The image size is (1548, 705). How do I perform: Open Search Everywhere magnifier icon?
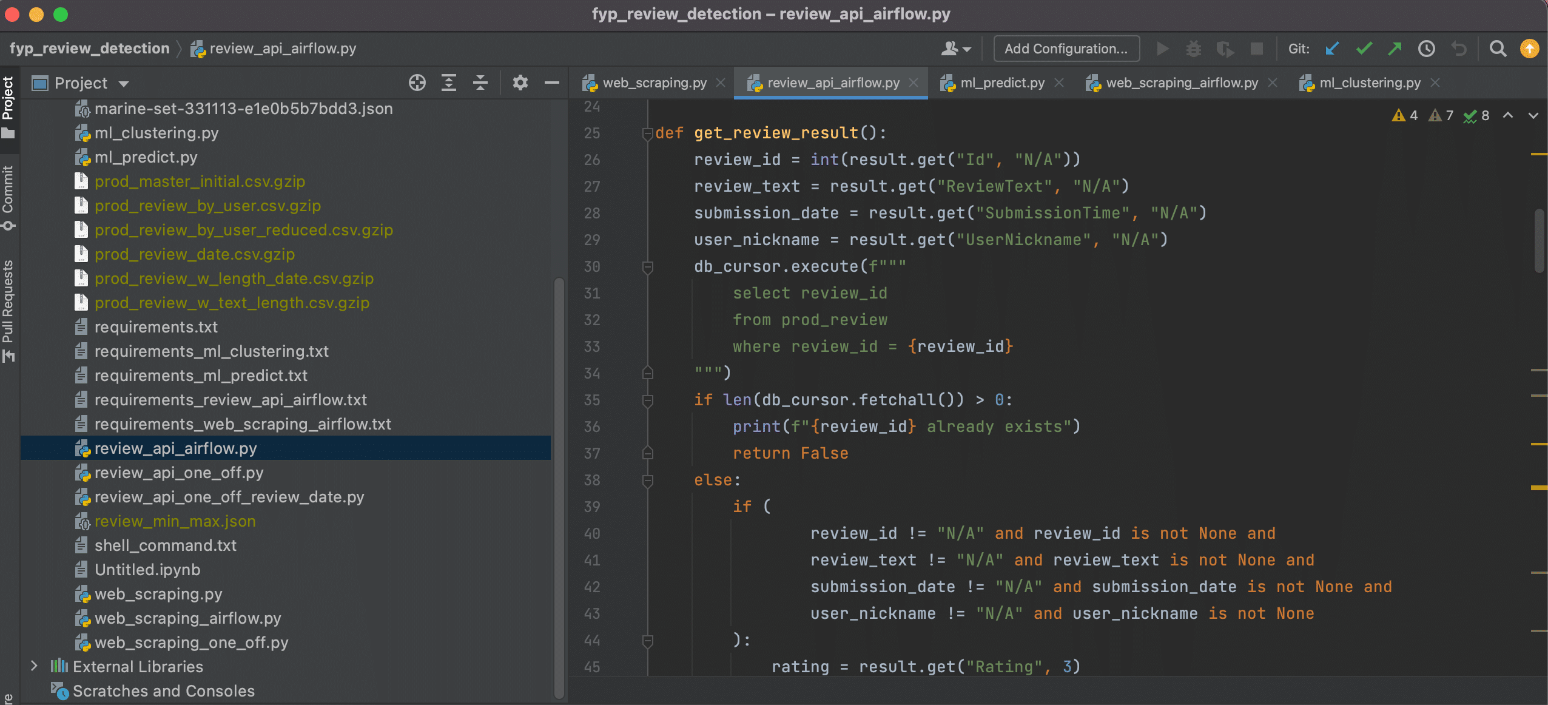point(1498,49)
